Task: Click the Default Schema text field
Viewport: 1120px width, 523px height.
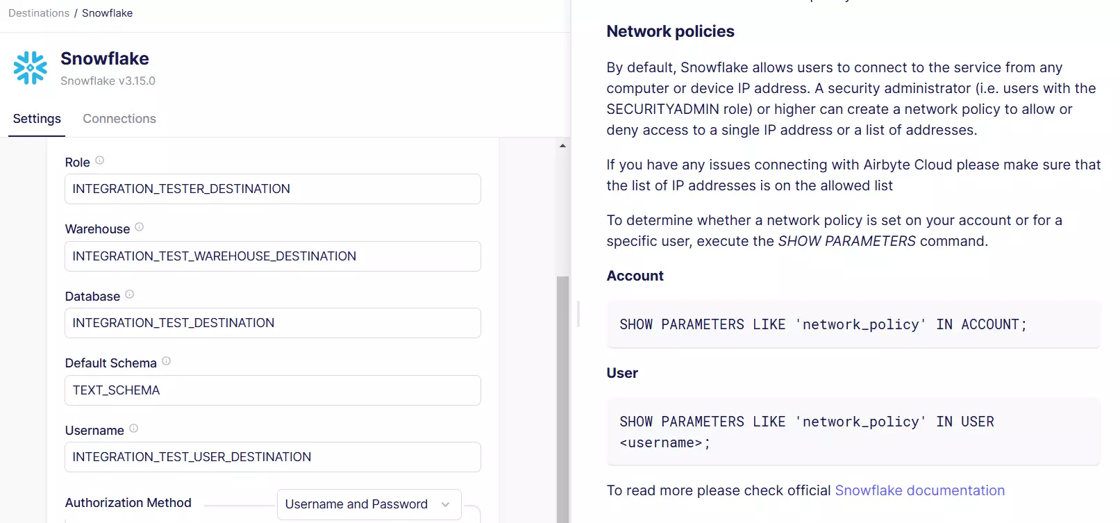Action: (272, 390)
